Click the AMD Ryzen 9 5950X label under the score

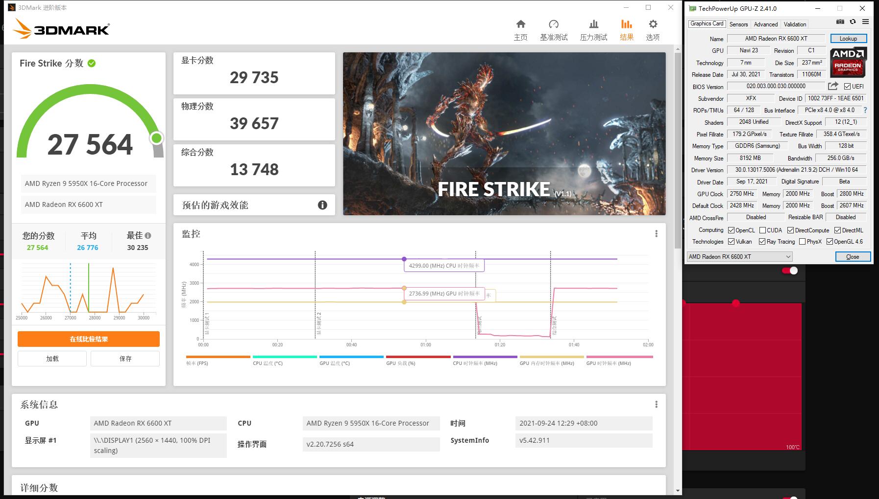click(88, 183)
